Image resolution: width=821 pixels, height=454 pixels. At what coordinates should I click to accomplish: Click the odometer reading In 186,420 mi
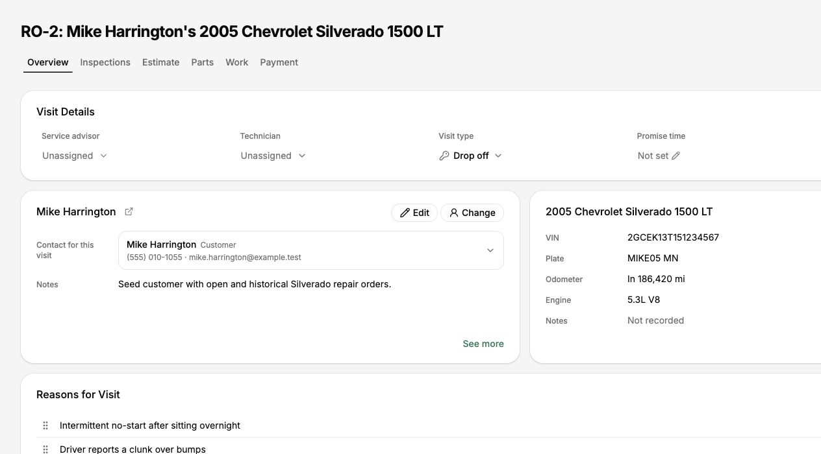[x=656, y=279]
